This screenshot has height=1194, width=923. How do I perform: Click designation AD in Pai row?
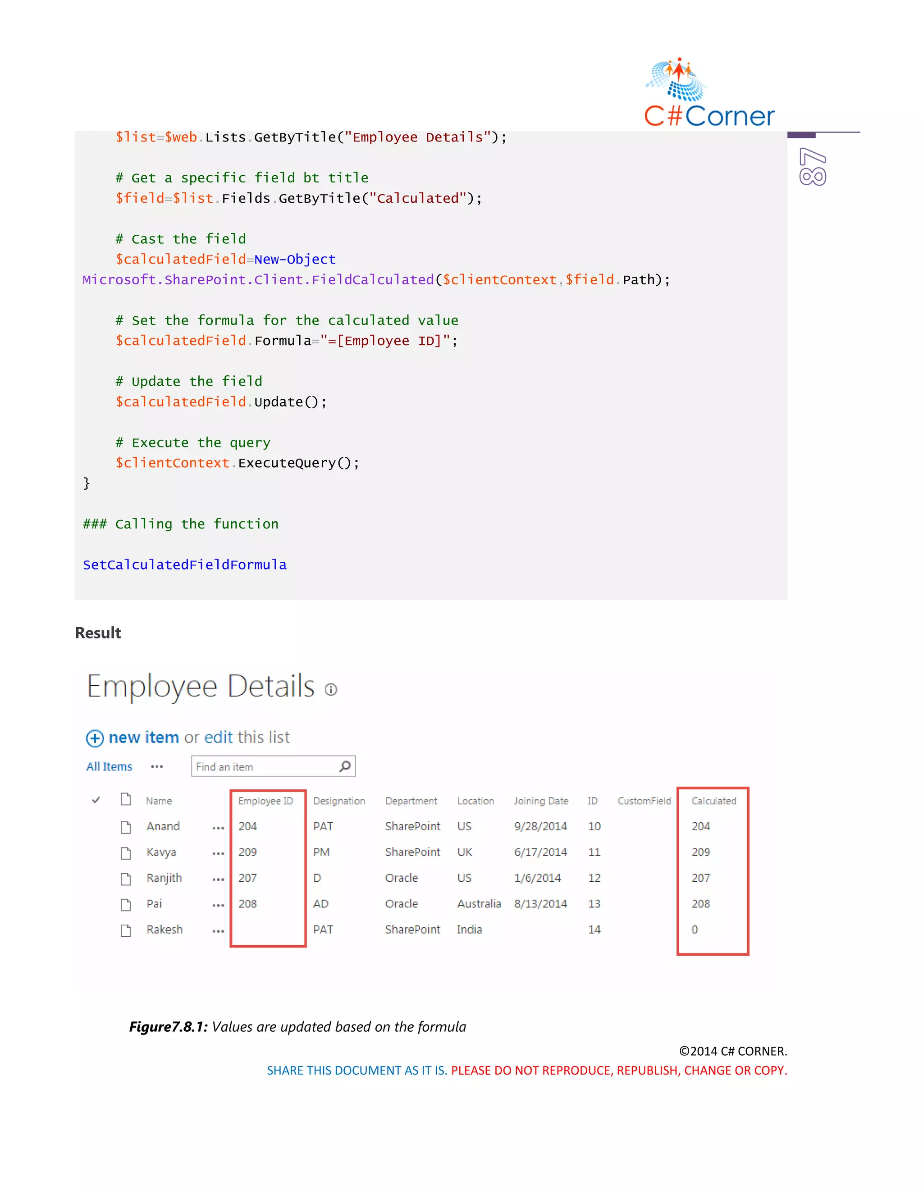tap(321, 904)
